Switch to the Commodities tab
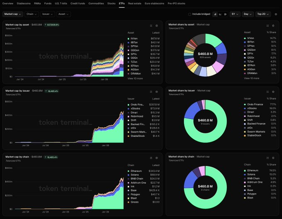This screenshot has height=219, width=282. point(96,3)
